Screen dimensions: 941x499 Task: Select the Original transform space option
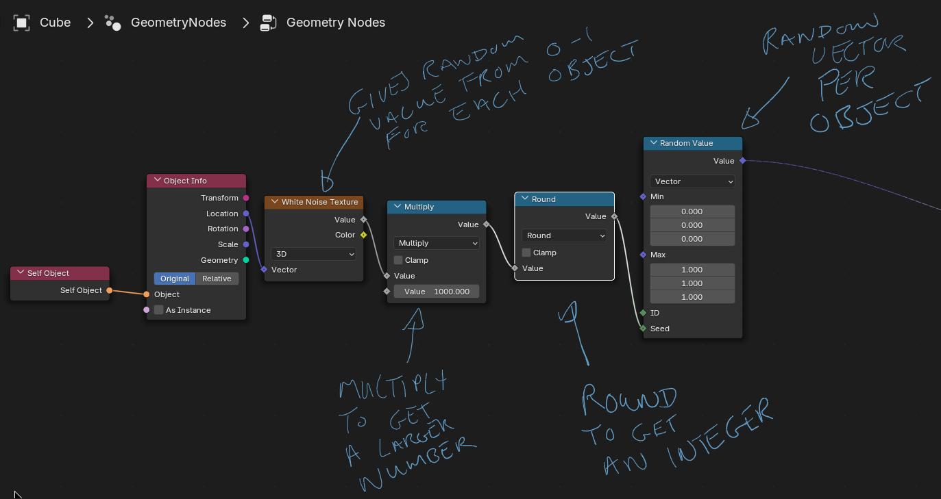click(175, 279)
